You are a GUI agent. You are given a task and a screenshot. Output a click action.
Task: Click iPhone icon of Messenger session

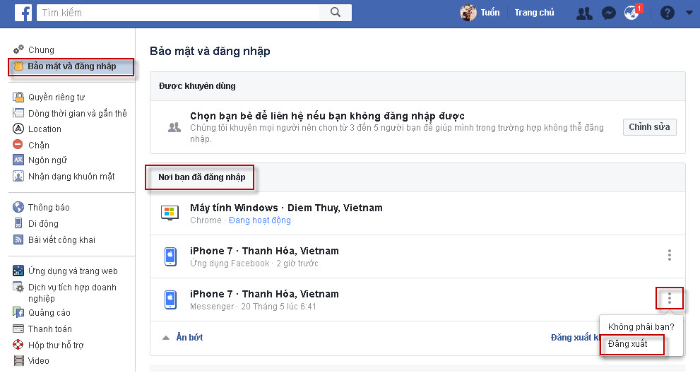point(170,300)
